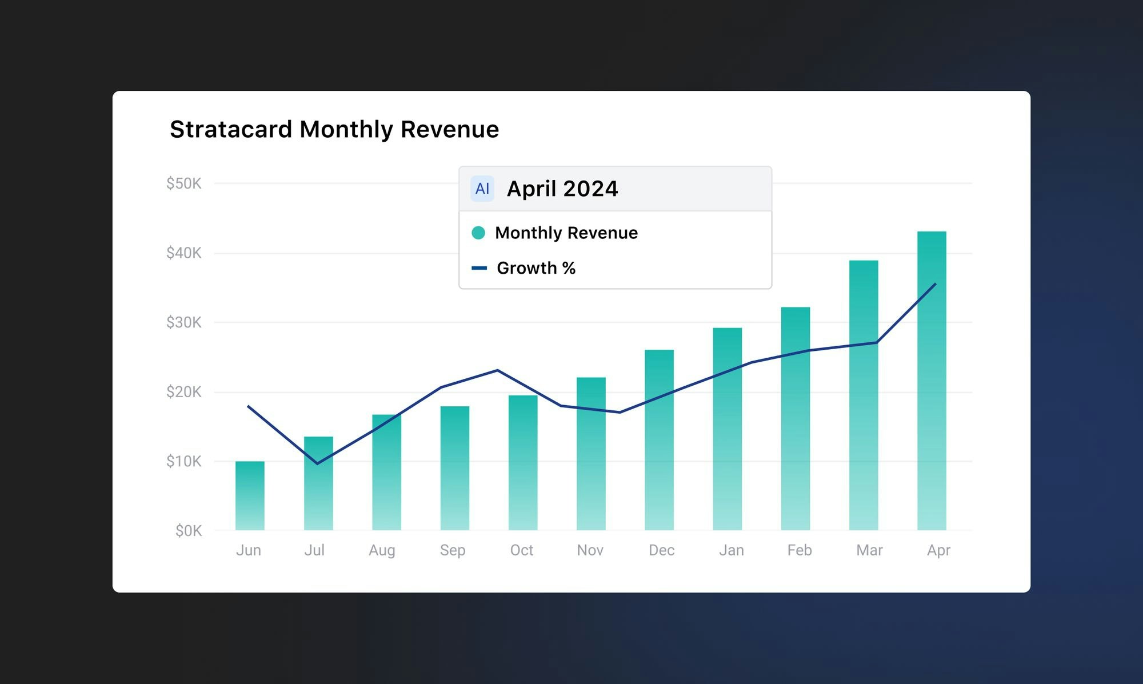
Task: Click the April 2024 tooltip header
Action: coord(562,189)
